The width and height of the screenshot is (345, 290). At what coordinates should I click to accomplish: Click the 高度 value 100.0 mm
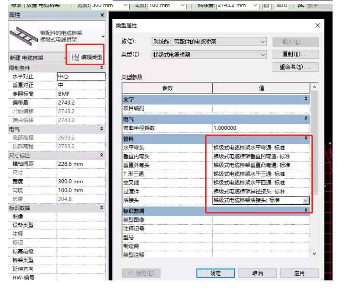click(81, 190)
